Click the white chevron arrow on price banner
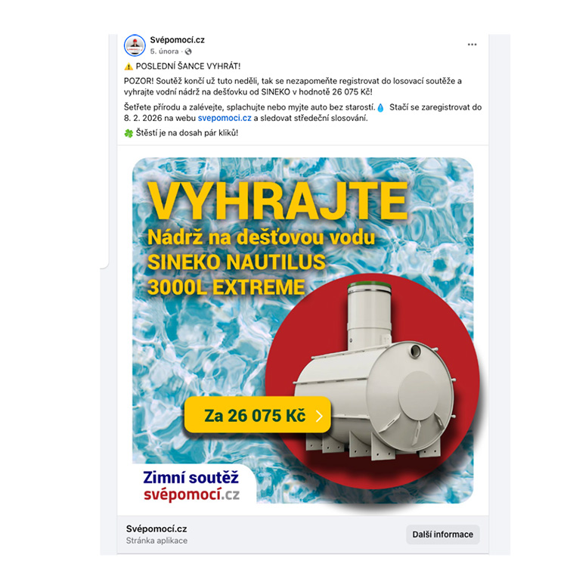Image resolution: width=567 pixels, height=567 pixels. click(x=319, y=416)
